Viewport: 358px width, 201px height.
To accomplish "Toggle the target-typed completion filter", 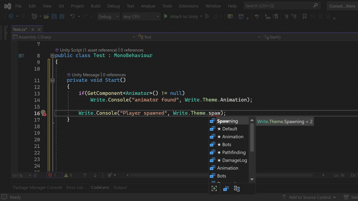I will (x=214, y=188).
